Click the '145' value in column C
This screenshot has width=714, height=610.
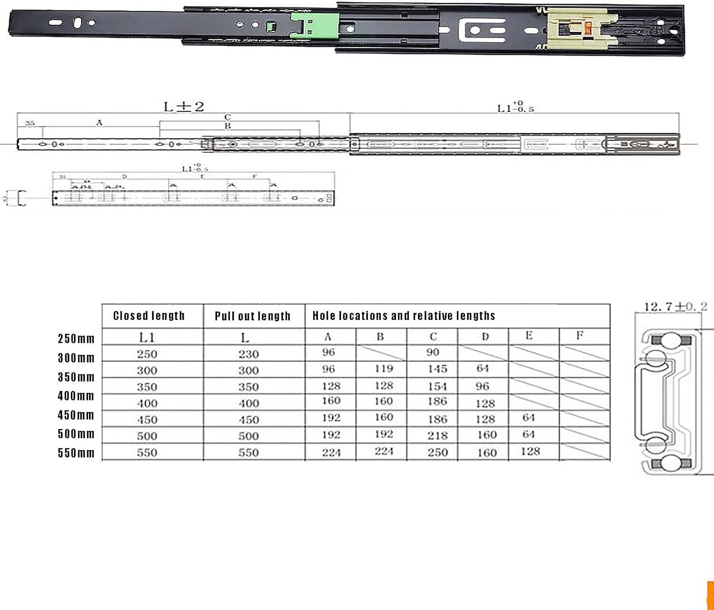pyautogui.click(x=437, y=369)
